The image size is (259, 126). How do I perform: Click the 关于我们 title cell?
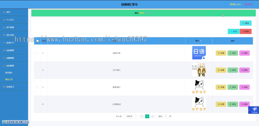(117, 70)
